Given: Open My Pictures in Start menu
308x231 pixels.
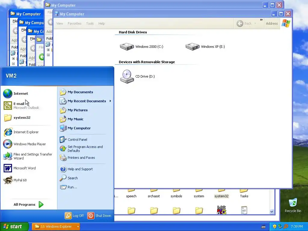Looking at the screenshot, I should [x=74, y=110].
